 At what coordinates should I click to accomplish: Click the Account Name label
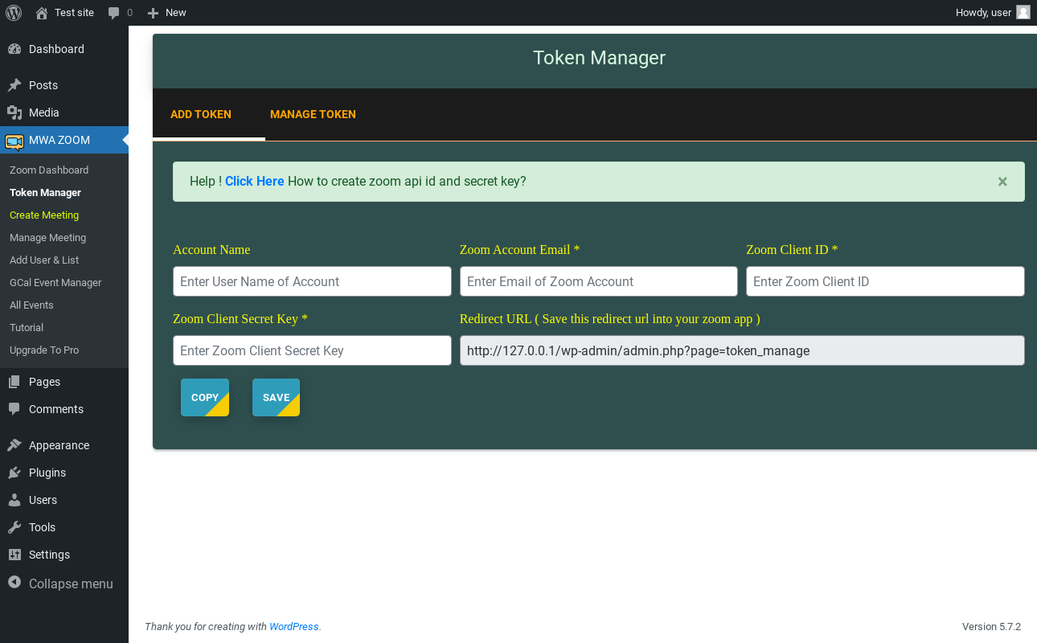click(x=211, y=250)
